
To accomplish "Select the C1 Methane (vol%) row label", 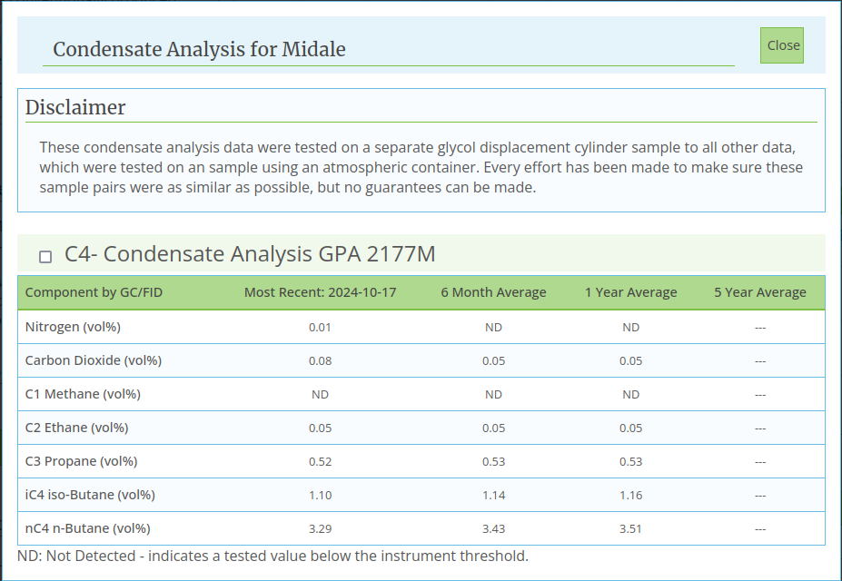I will 83,394.
